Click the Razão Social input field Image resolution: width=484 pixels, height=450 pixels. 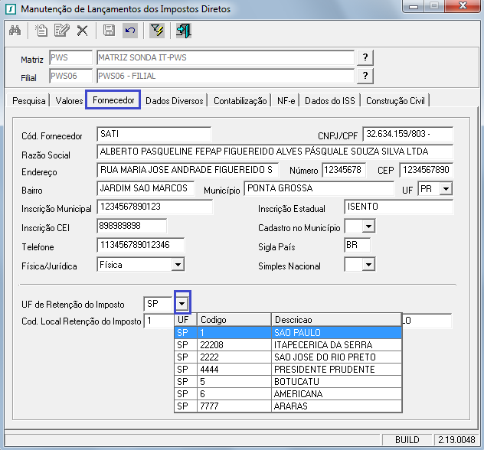(275, 152)
